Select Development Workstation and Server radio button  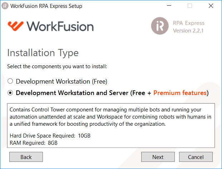(10, 93)
